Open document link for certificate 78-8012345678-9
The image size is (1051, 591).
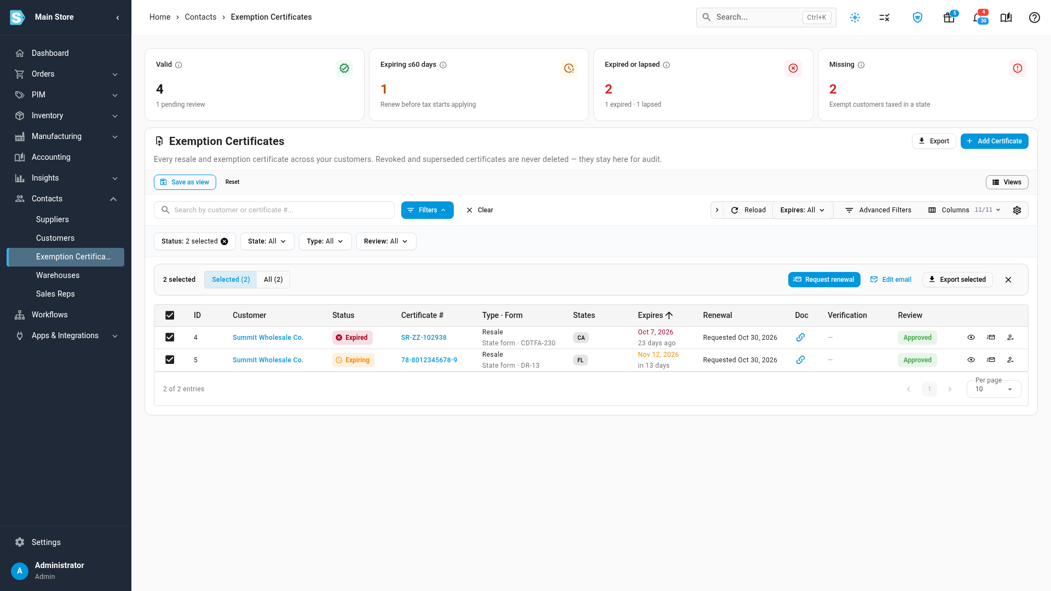pos(800,360)
